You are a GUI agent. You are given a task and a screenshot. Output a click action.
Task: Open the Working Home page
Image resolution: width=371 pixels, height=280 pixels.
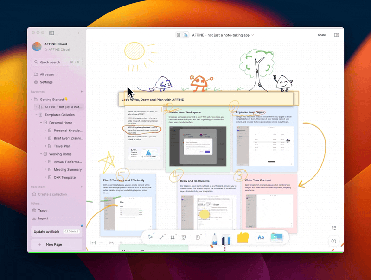tap(60, 154)
